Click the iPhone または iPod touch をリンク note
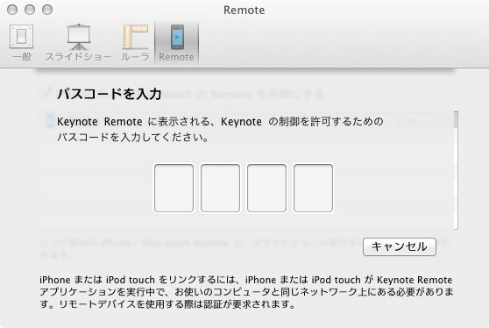The width and height of the screenshot is (489, 328). coord(246,292)
